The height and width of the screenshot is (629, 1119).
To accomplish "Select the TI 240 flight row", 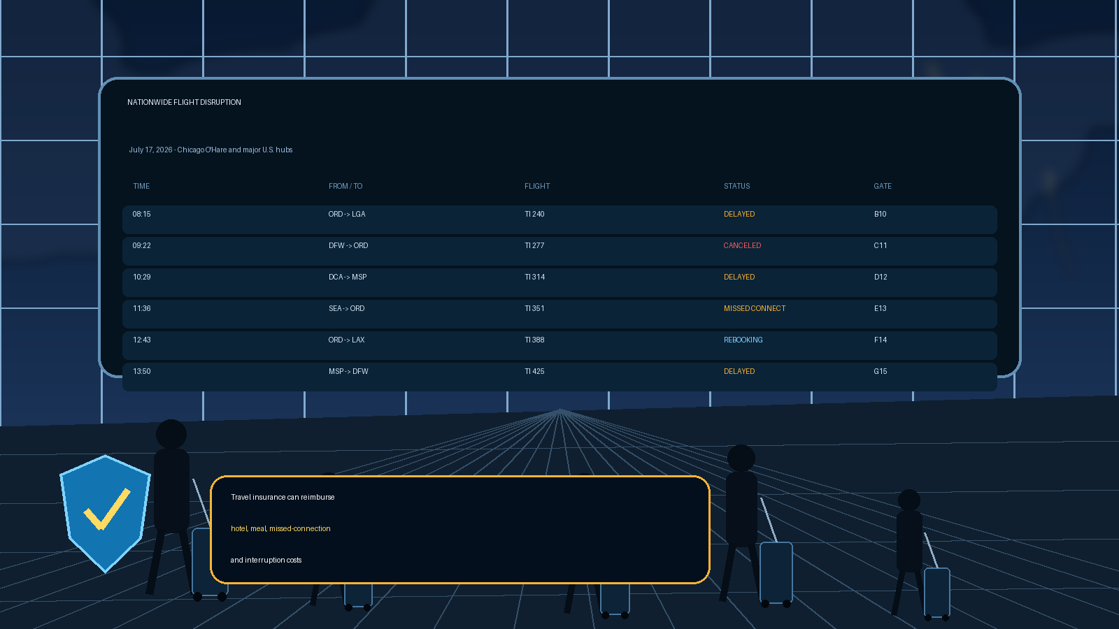I will click(559, 219).
